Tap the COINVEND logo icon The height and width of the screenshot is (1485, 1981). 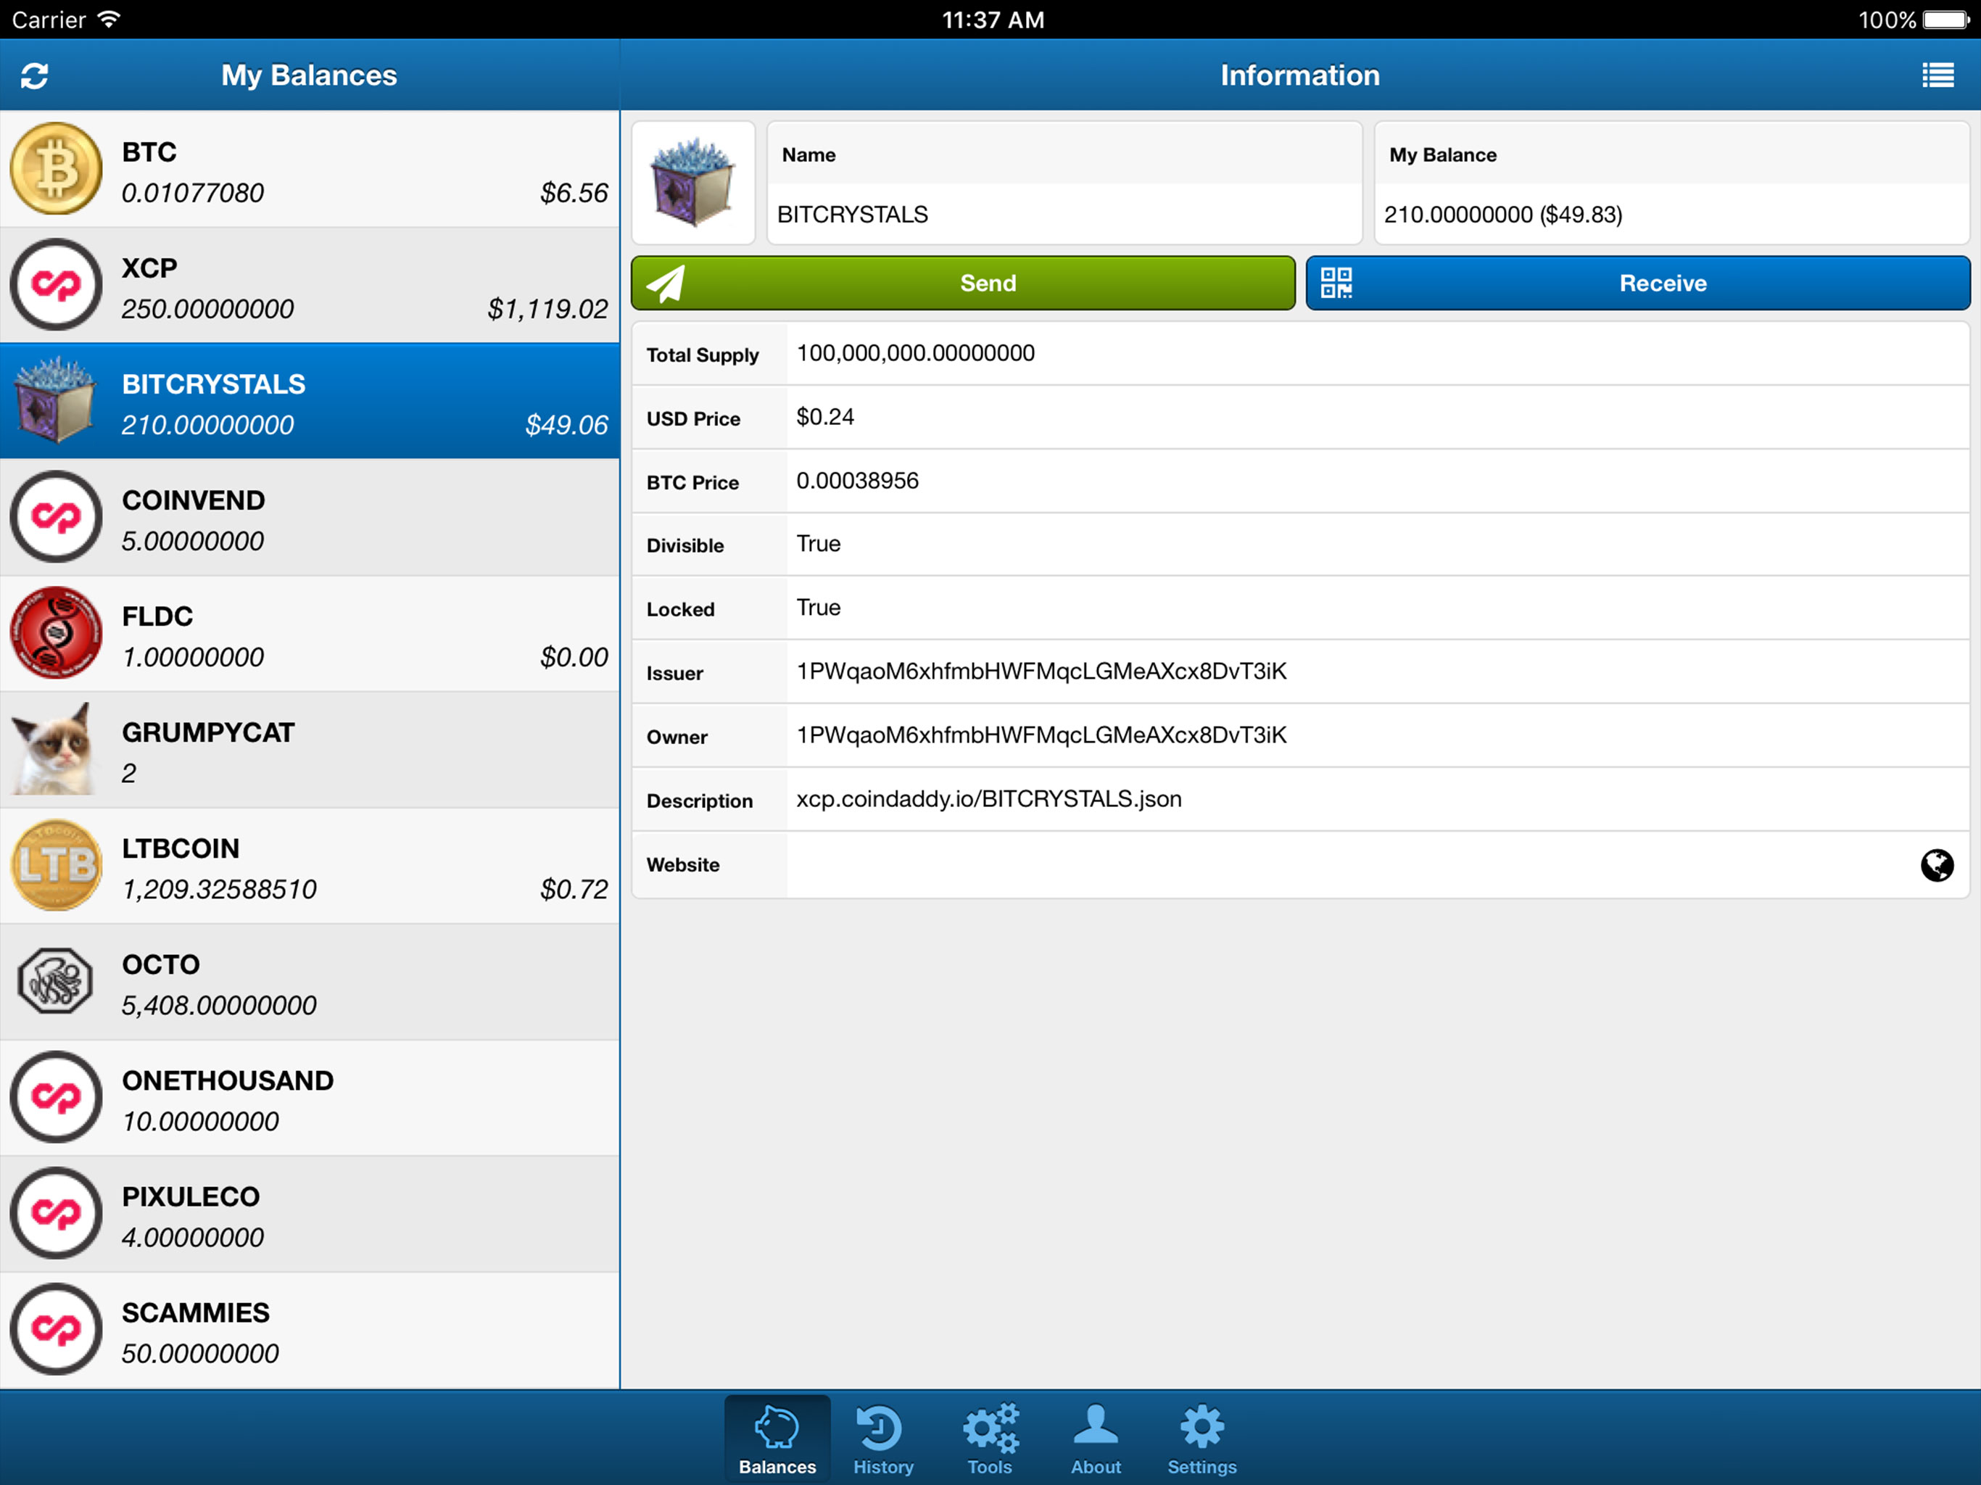click(x=57, y=517)
